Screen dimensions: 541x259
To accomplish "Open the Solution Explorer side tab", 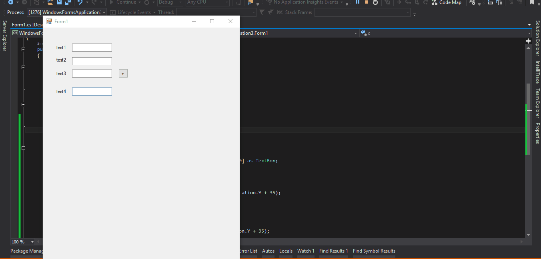I will click(538, 37).
